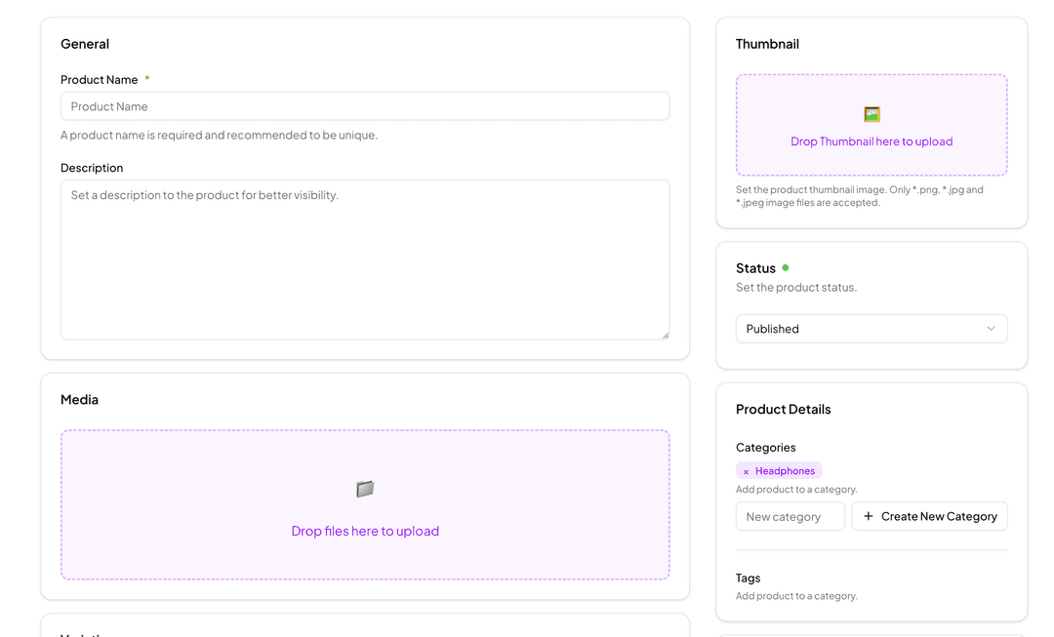Select the Headphones category badge

785,470
